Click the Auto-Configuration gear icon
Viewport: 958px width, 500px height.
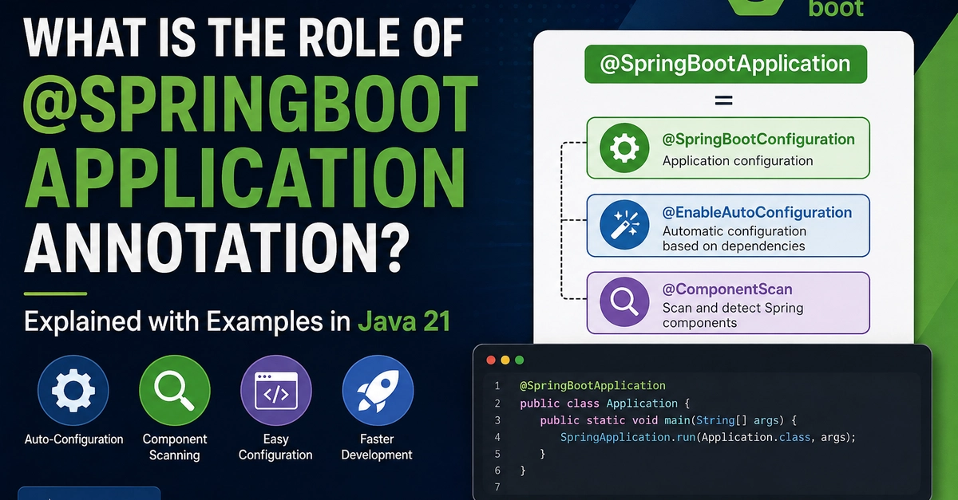click(x=73, y=391)
